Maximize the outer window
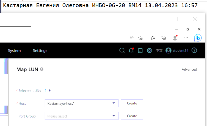 176,19
